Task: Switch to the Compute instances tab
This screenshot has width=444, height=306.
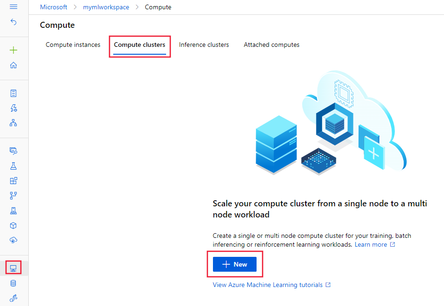Action: [x=73, y=45]
